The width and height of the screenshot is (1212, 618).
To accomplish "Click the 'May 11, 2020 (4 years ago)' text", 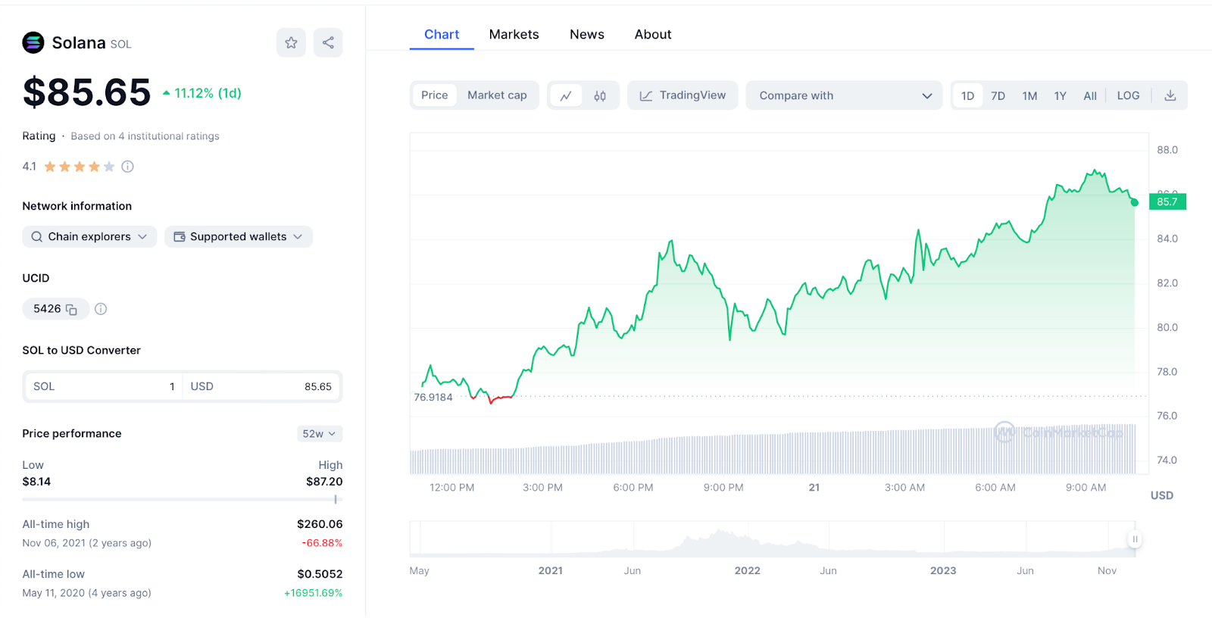I will [87, 593].
